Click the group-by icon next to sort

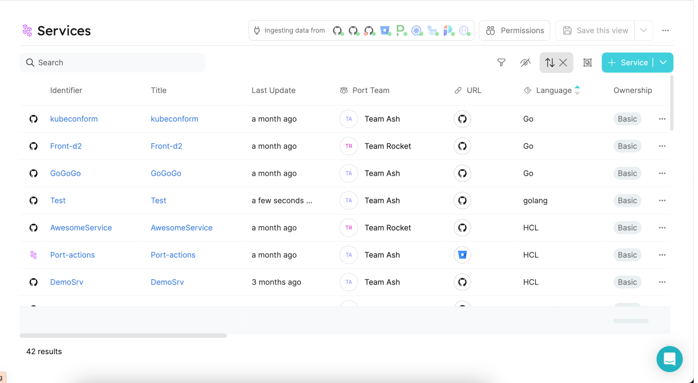click(587, 63)
